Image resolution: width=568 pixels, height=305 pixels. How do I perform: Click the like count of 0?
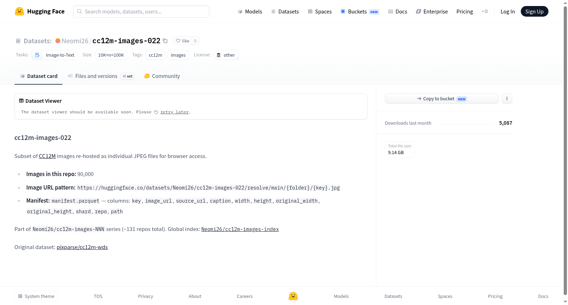click(195, 41)
